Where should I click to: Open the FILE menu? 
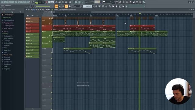2,2
